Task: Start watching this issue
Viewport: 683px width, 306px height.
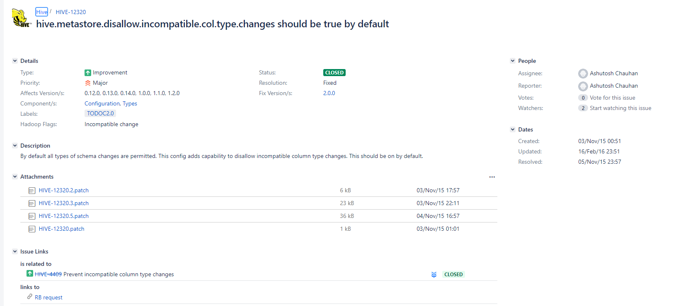Action: click(620, 108)
